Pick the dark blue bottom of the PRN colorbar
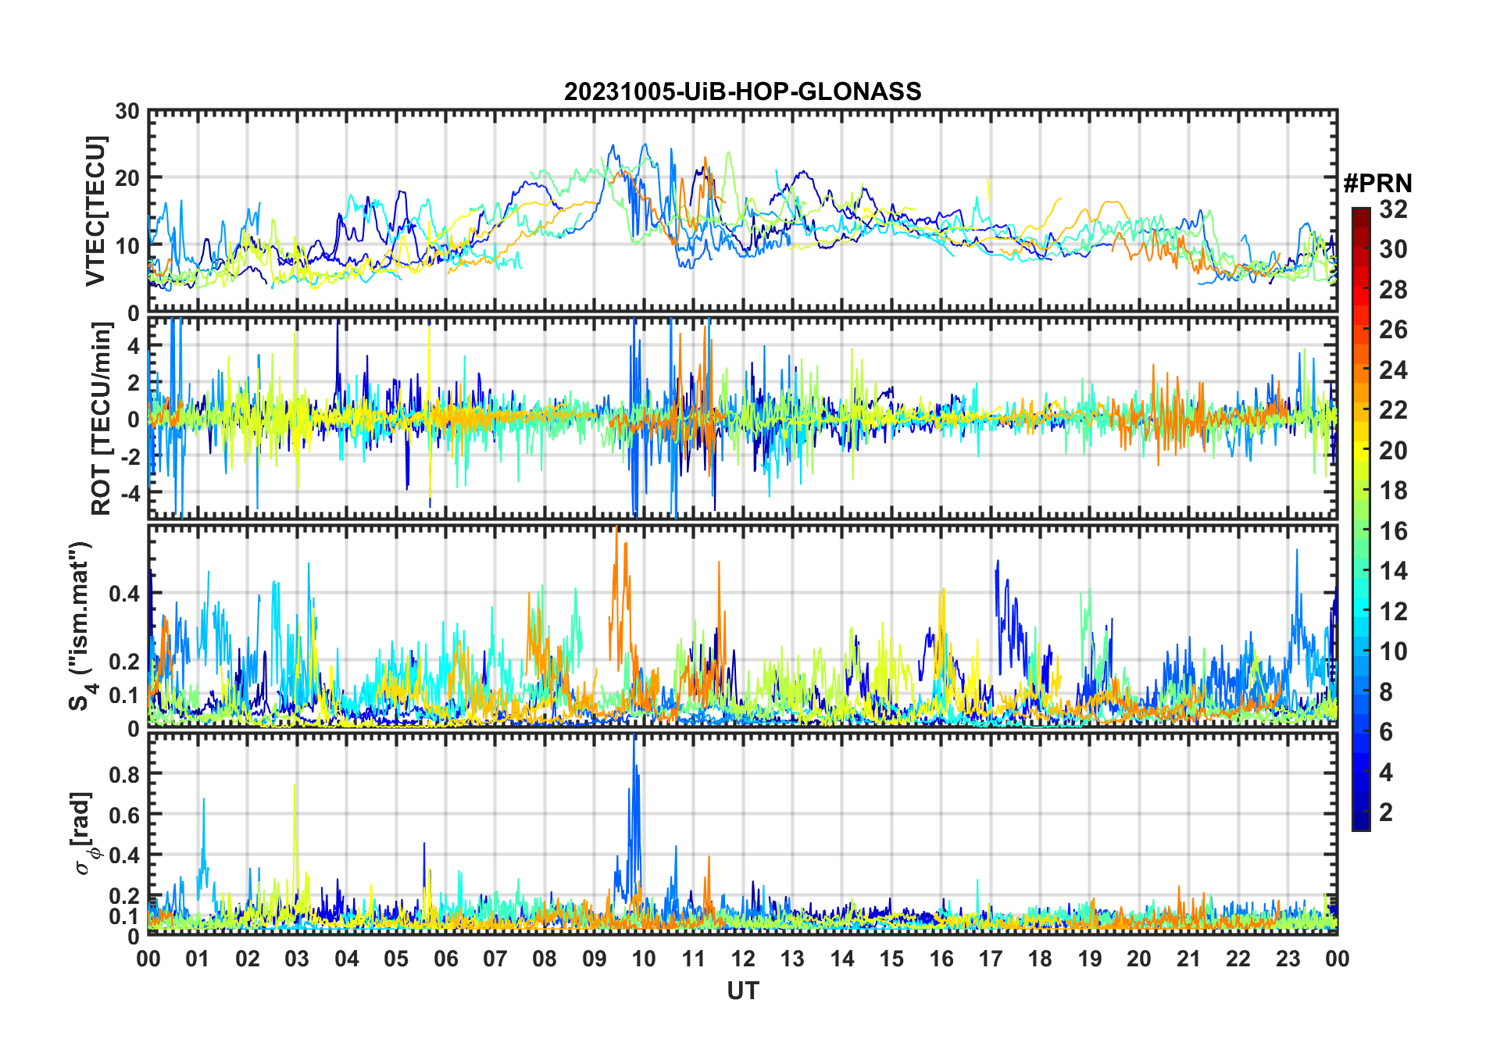 pos(1360,823)
